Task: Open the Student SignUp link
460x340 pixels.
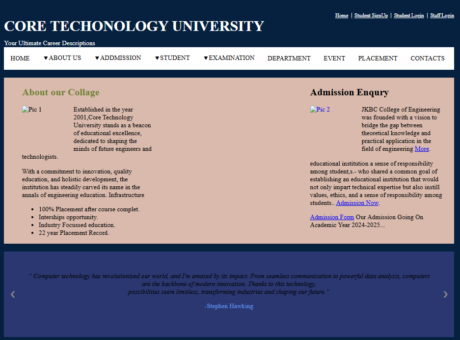Action: (x=371, y=16)
